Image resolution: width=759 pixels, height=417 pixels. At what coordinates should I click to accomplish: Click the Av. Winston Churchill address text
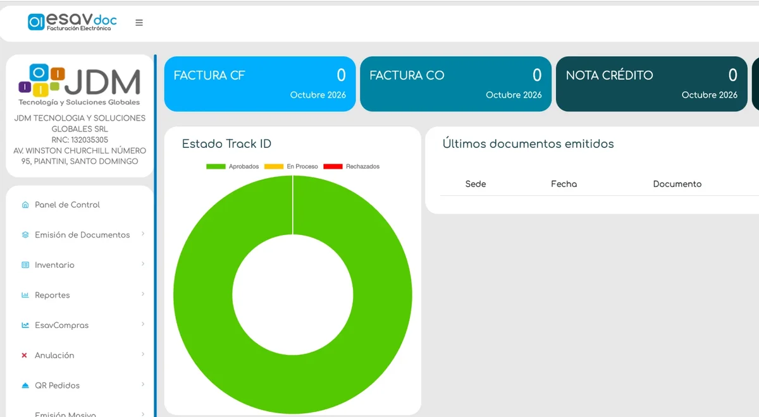coord(80,156)
